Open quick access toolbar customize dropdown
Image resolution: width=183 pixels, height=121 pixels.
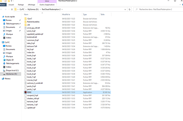(x=11, y=1)
